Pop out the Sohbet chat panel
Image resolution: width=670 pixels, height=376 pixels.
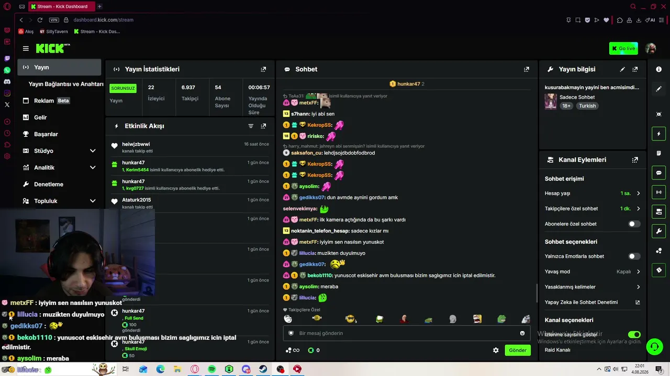pyautogui.click(x=527, y=69)
